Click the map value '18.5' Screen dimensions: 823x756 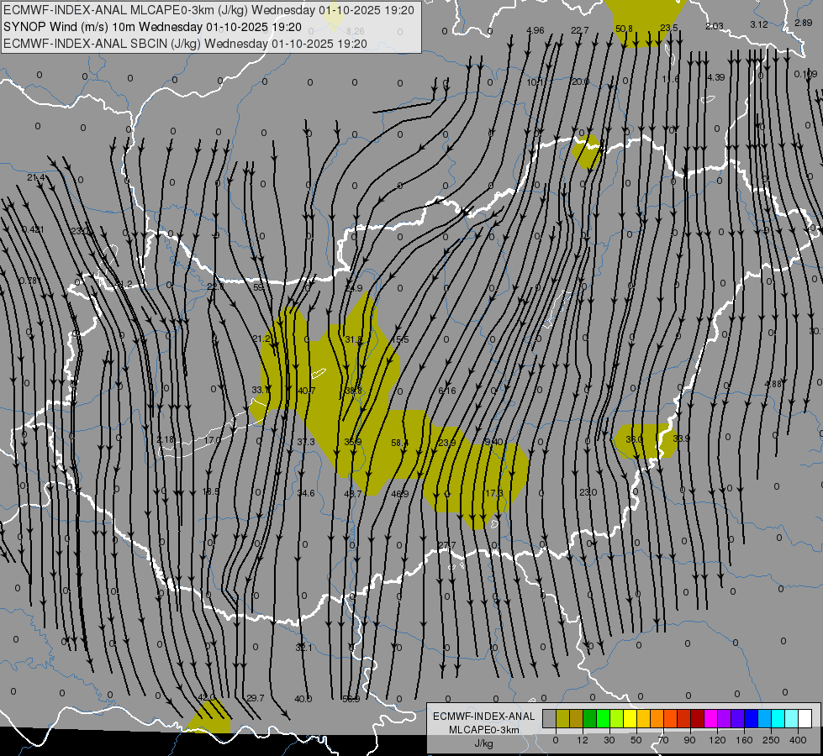pyautogui.click(x=211, y=492)
